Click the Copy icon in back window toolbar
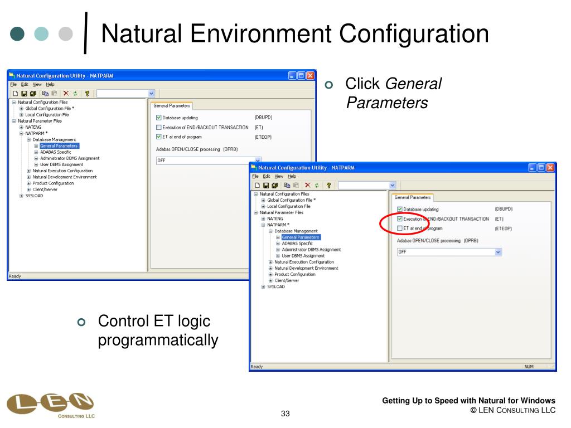This screenshot has width=571, height=428. (46, 94)
